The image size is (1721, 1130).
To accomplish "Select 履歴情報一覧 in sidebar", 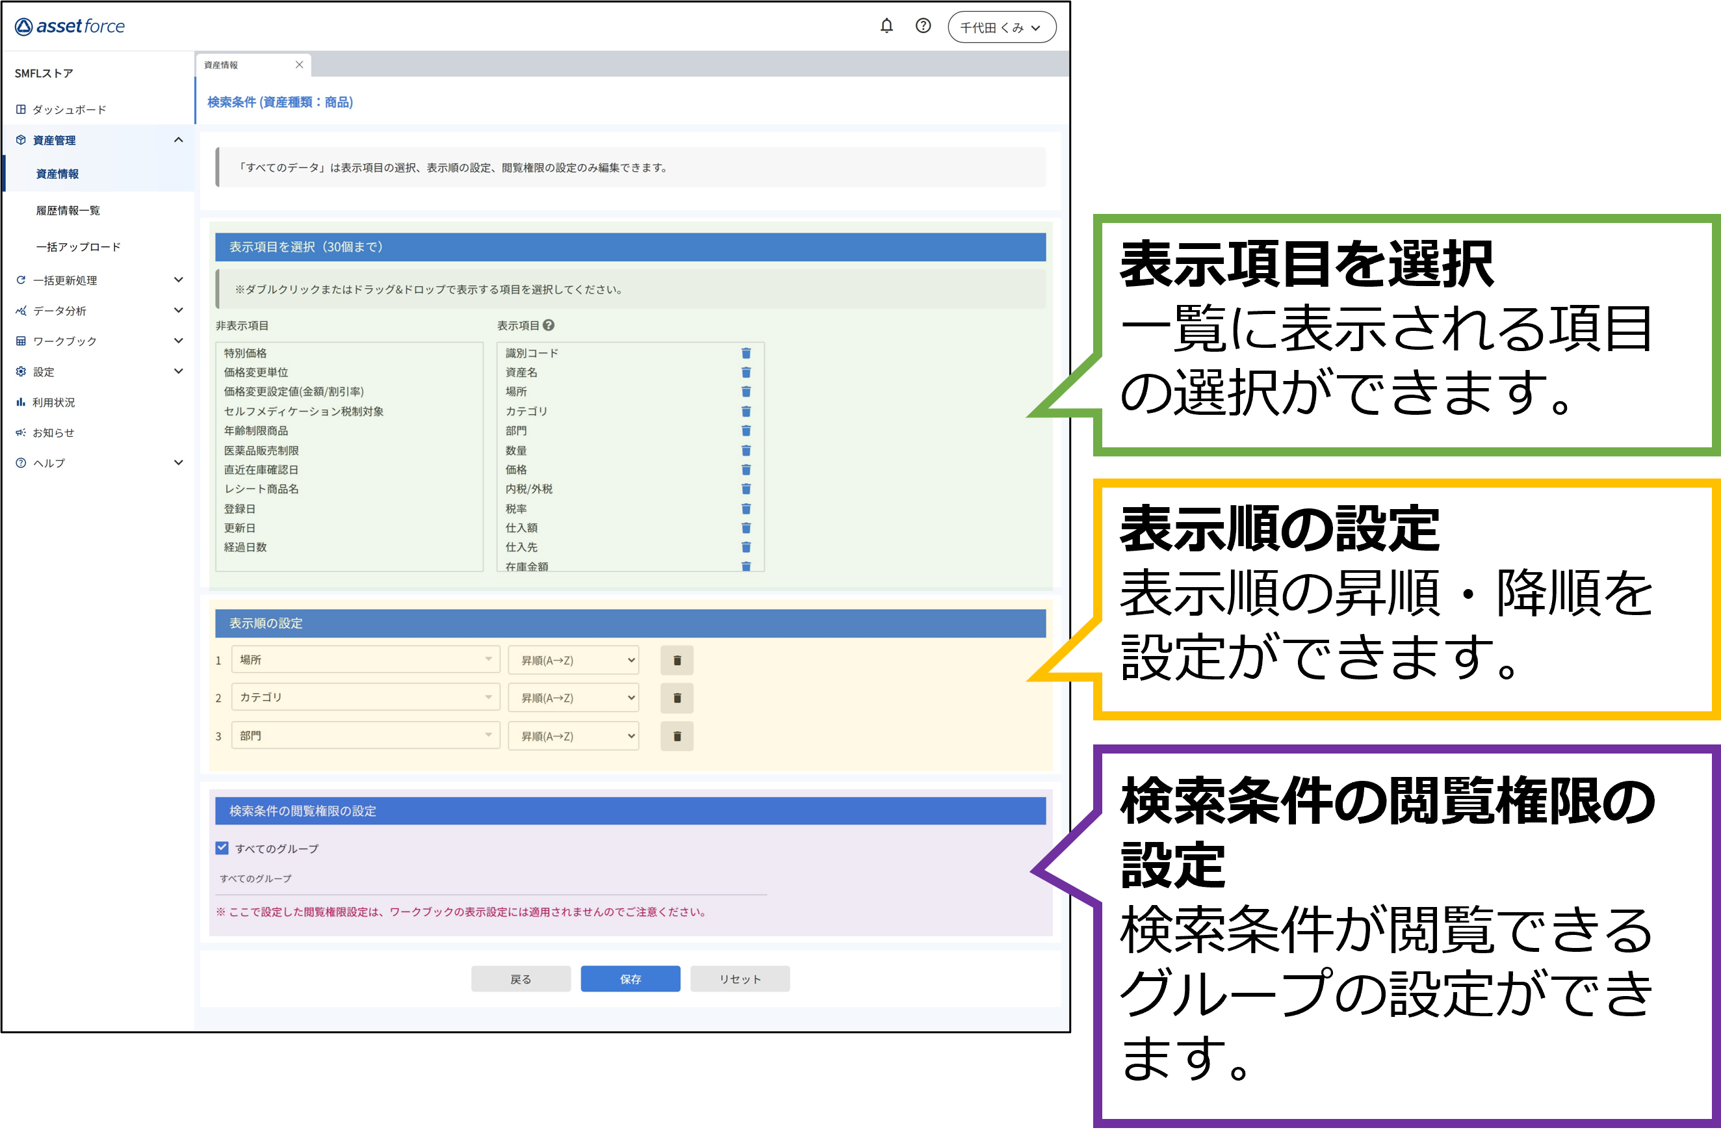I will point(68,211).
